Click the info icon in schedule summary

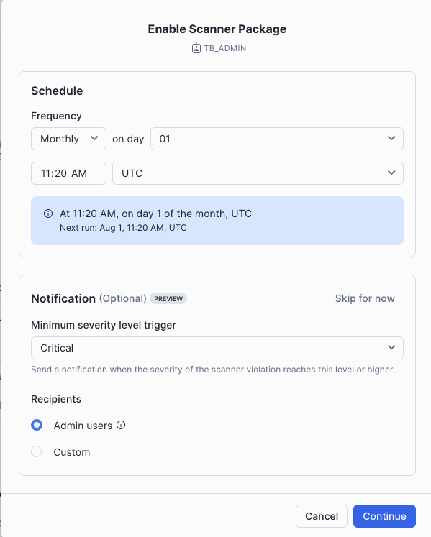(48, 214)
